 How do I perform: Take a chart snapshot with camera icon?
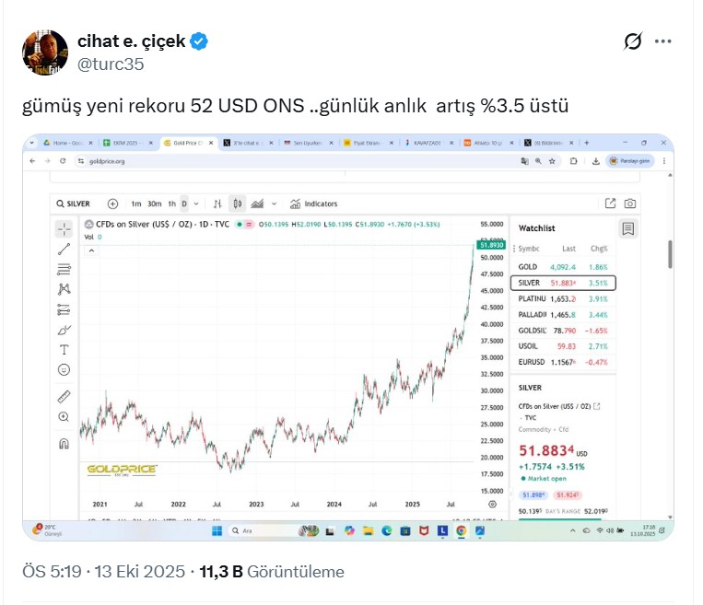[629, 204]
